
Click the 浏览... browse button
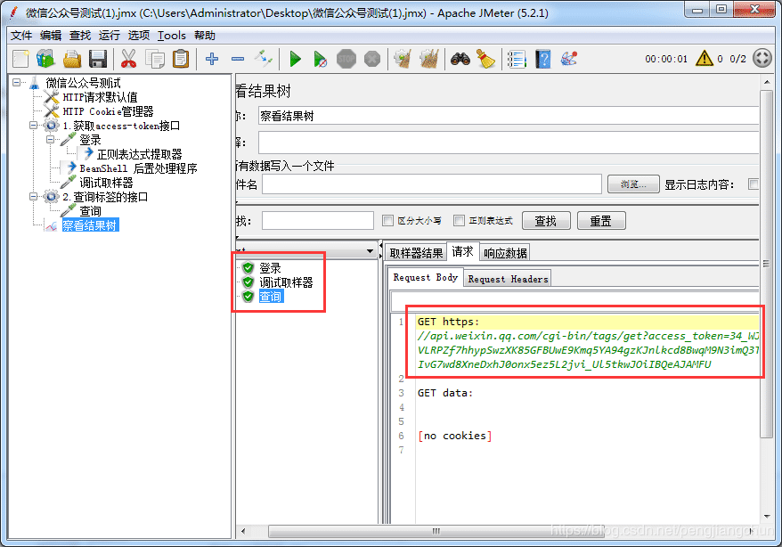pyautogui.click(x=633, y=184)
